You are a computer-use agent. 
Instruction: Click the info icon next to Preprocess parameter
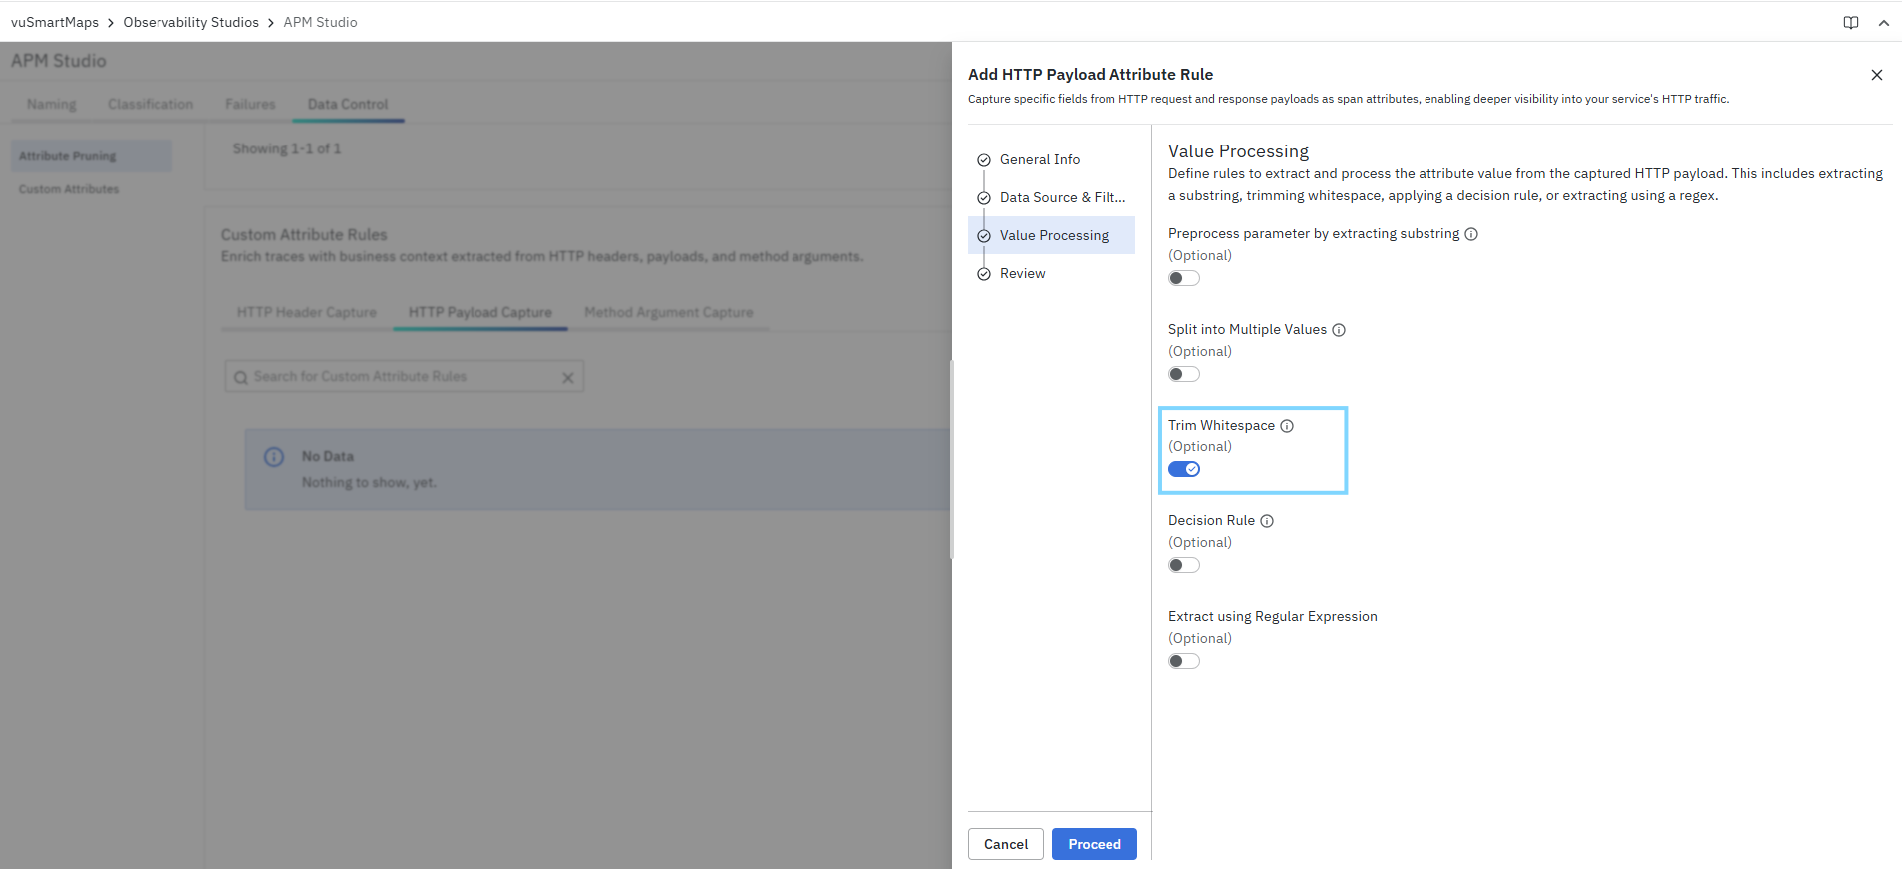tap(1471, 234)
